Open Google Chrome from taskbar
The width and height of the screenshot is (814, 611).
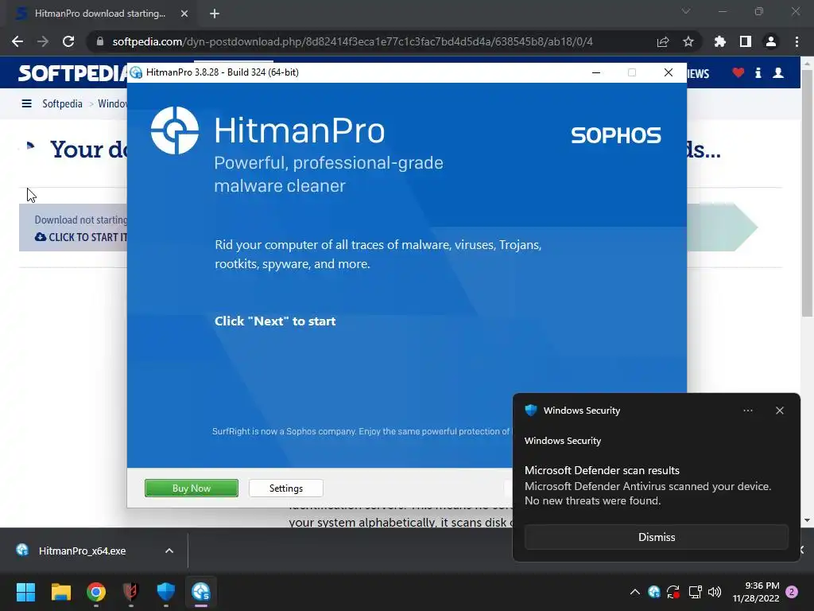(x=96, y=591)
